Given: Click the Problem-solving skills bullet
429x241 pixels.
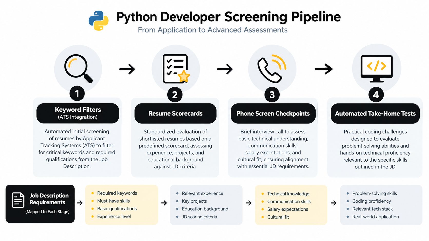Looking at the screenshot, I should [372, 193].
